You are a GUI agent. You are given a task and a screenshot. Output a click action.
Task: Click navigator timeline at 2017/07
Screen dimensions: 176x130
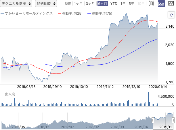68,127
